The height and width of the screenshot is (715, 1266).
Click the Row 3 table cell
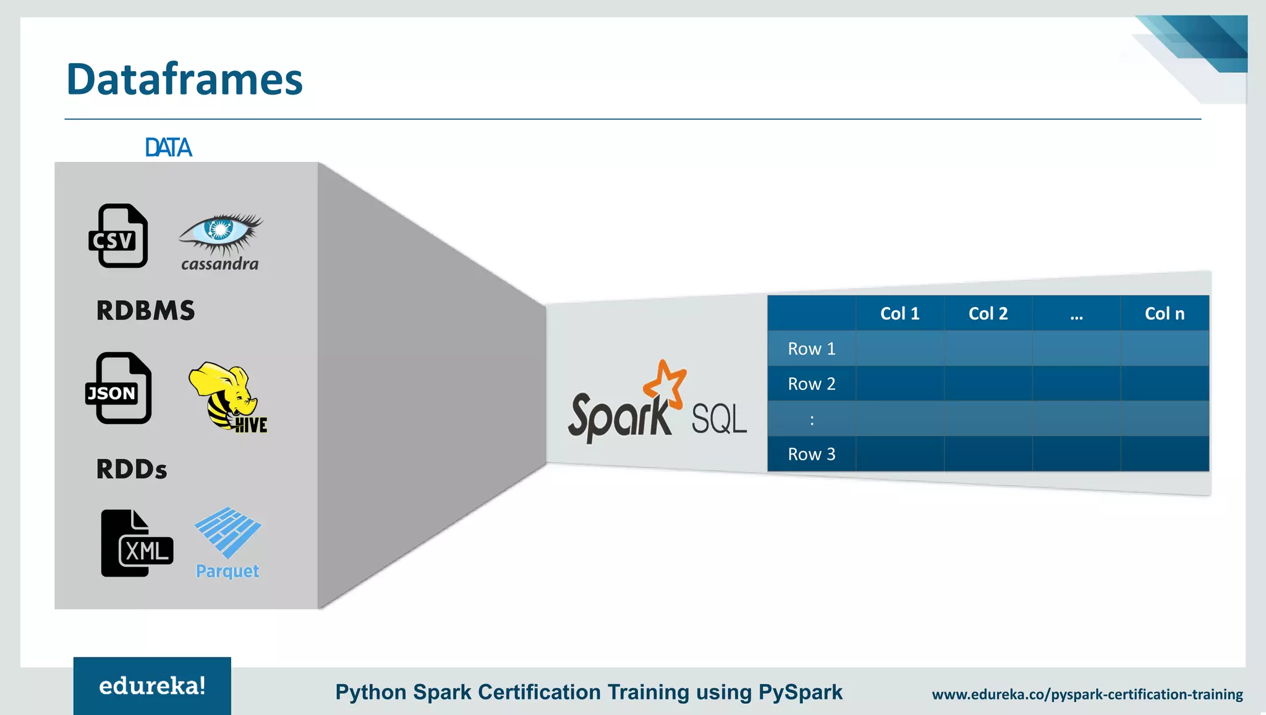coord(812,454)
